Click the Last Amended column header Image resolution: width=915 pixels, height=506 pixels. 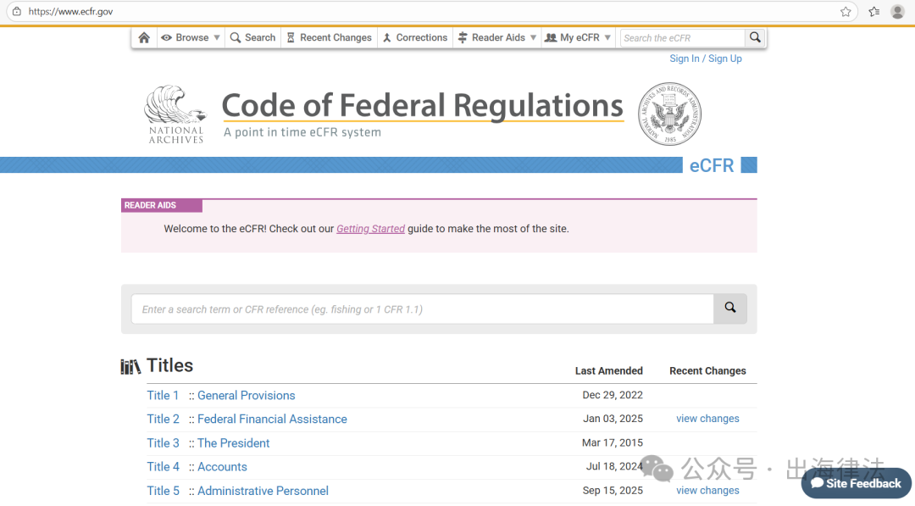[x=608, y=370]
